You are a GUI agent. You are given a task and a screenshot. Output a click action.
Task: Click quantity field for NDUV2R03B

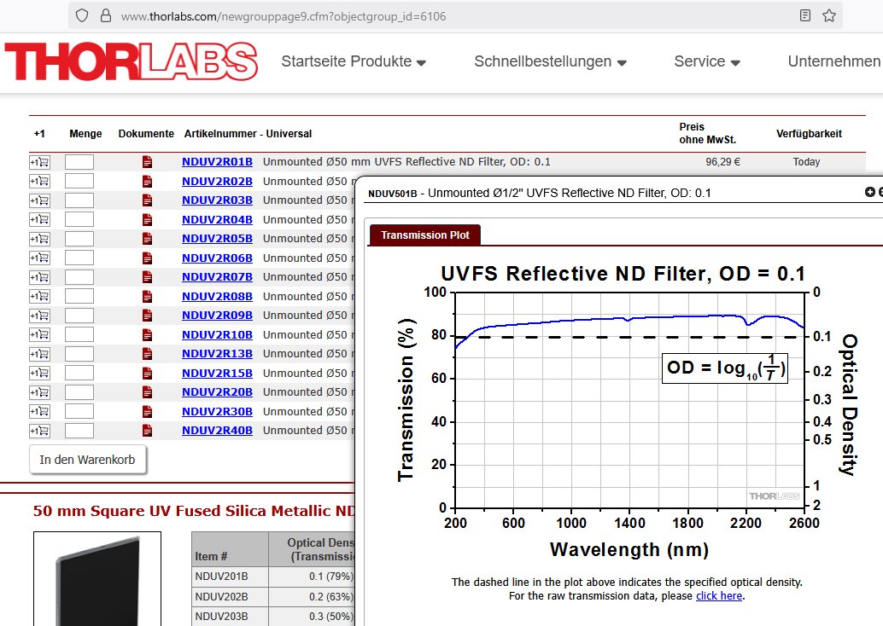click(x=79, y=200)
